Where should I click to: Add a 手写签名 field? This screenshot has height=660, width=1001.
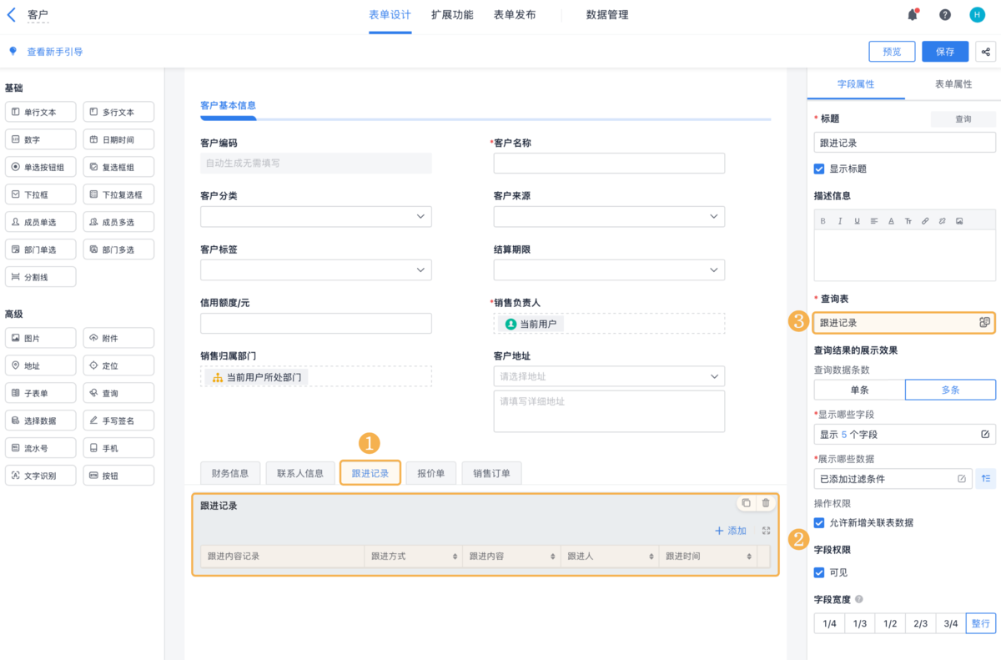[118, 421]
